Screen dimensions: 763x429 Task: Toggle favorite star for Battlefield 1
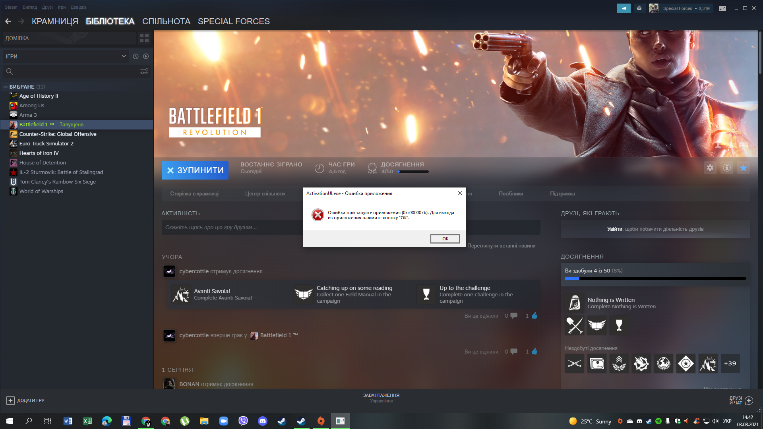click(x=744, y=168)
